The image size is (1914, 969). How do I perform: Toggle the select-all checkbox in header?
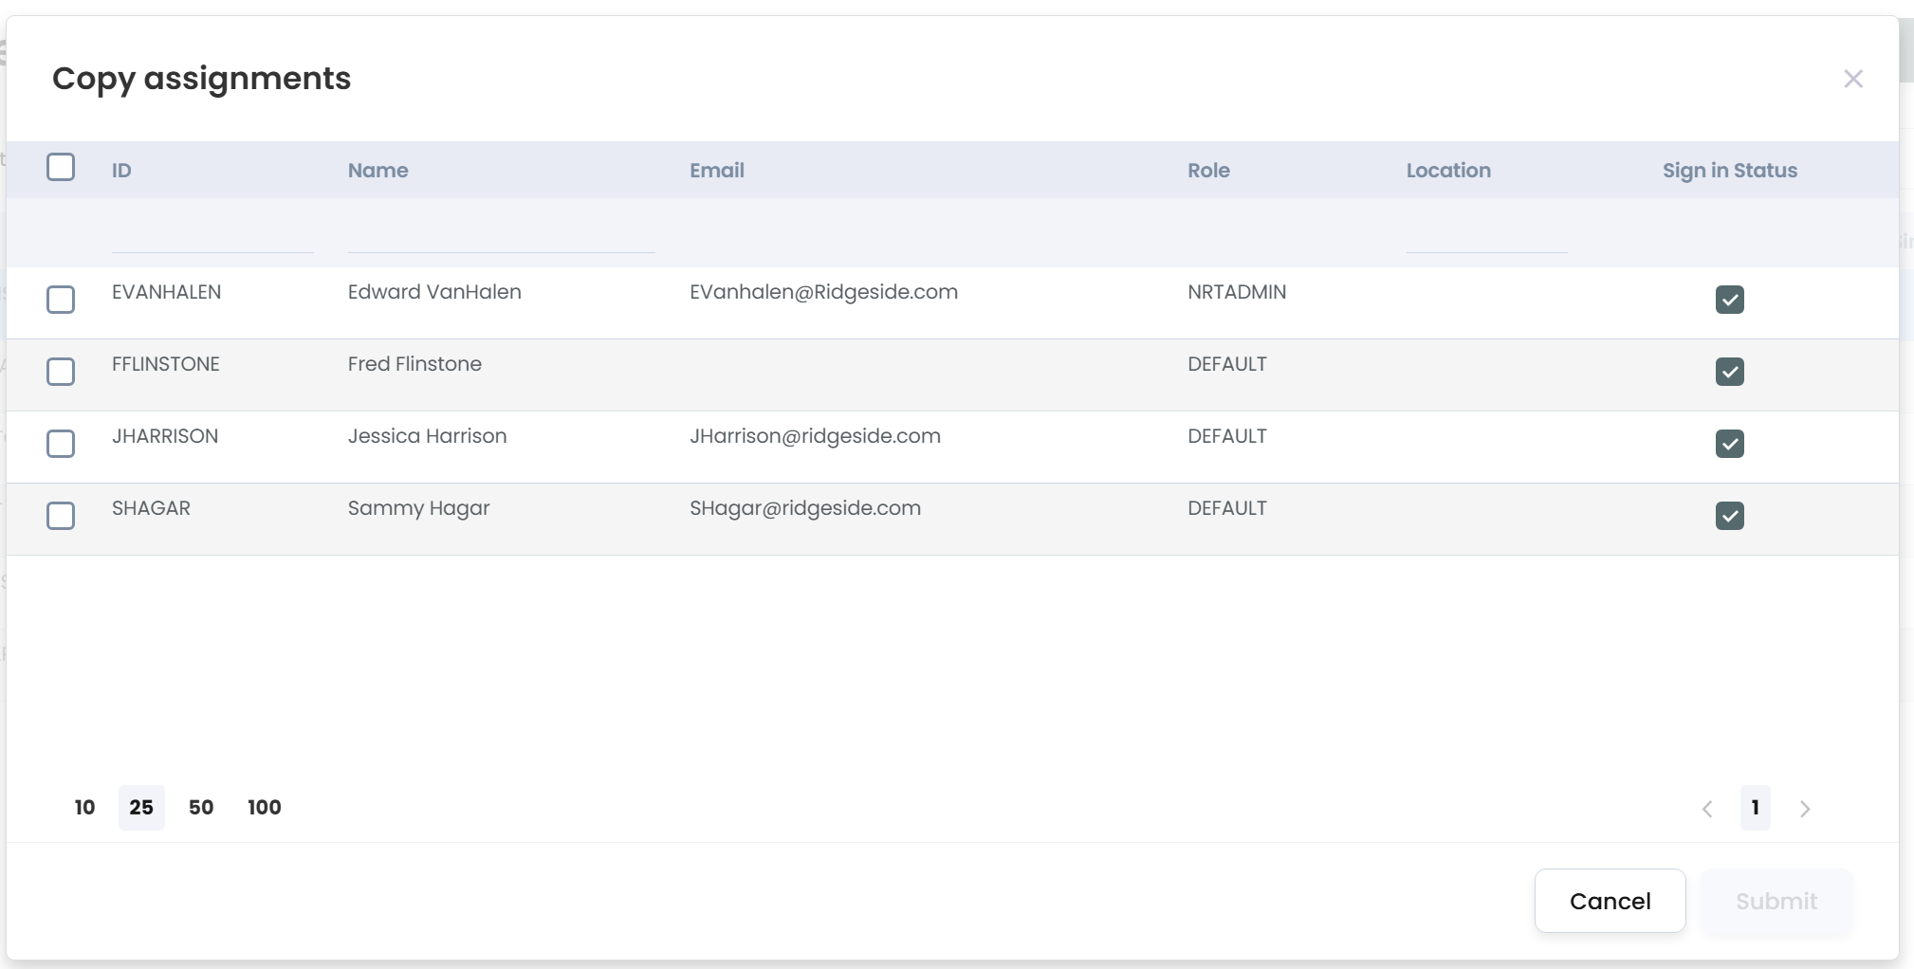click(61, 167)
